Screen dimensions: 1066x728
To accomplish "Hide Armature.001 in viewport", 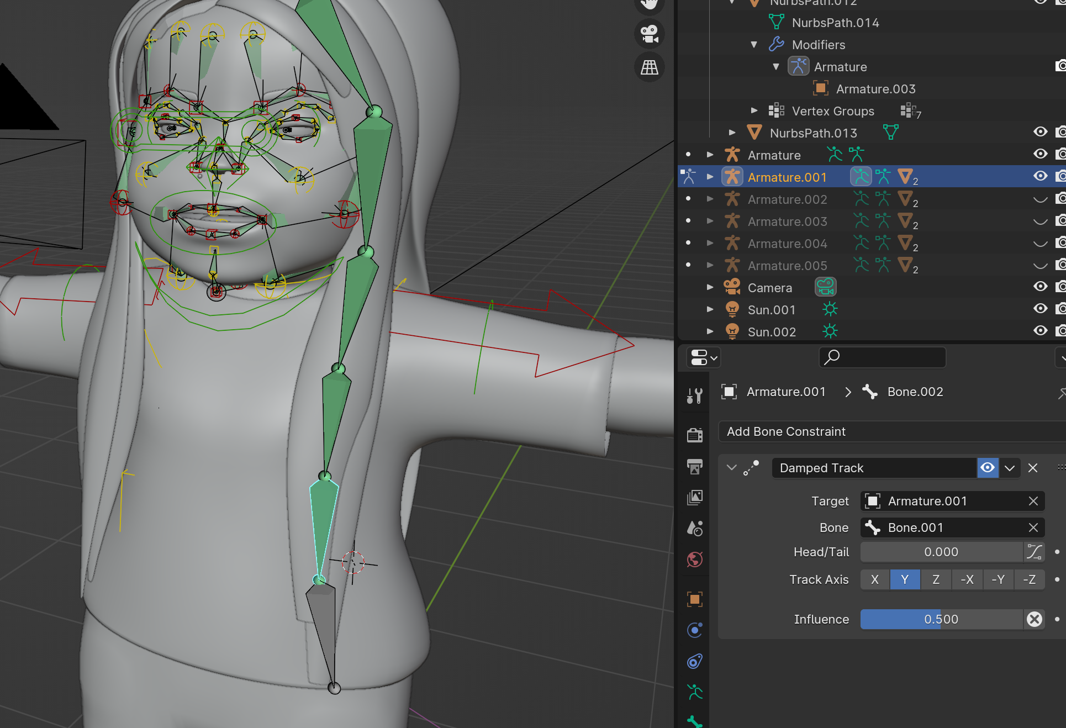I will (x=1040, y=176).
